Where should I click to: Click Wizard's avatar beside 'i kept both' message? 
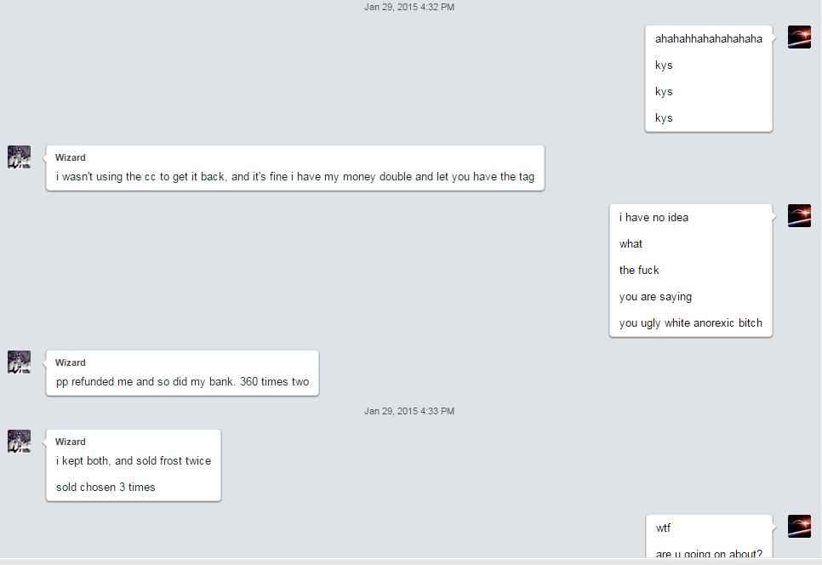coord(20,442)
